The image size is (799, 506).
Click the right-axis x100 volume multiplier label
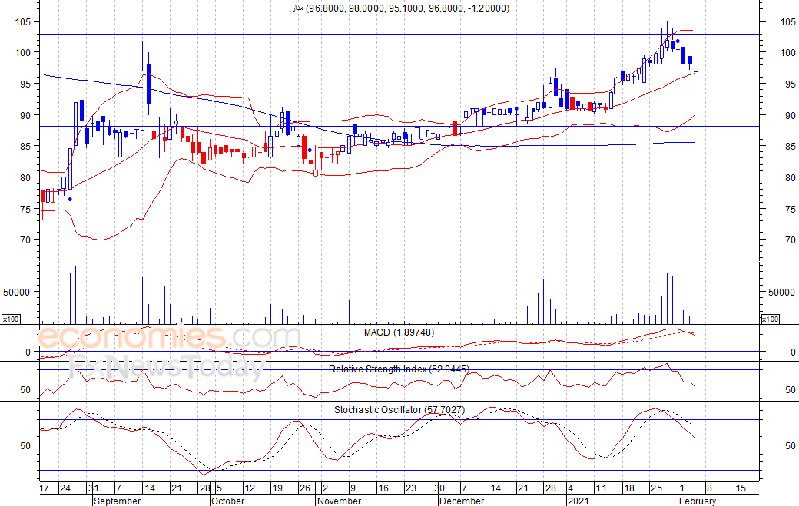coord(770,319)
